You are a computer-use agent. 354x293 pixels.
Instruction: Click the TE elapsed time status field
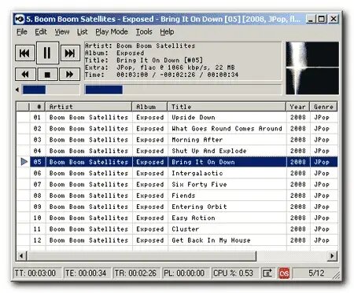pos(87,273)
